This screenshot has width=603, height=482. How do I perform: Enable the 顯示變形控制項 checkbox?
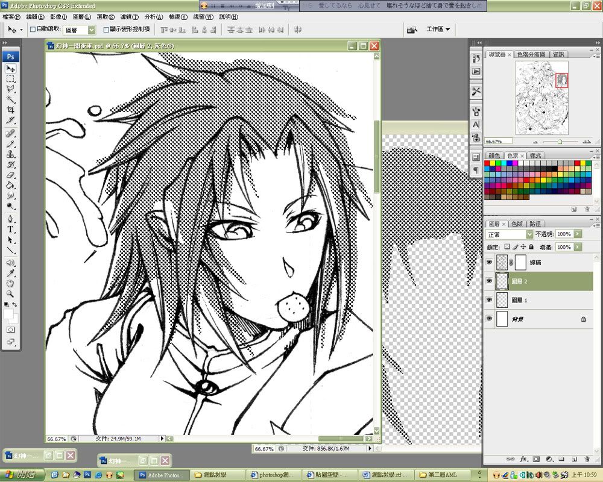tap(106, 29)
